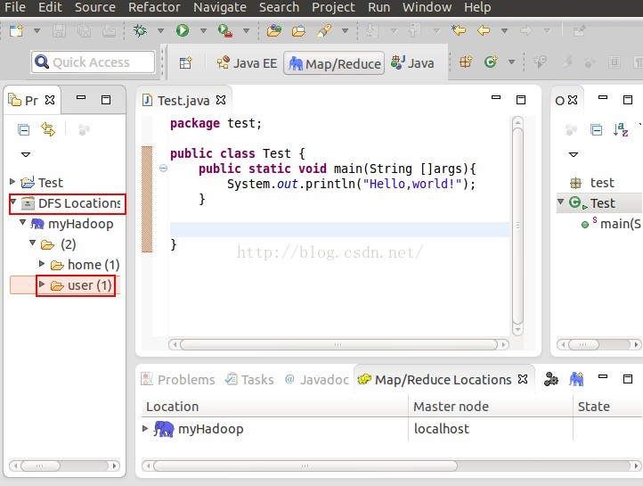Switch to the Map/Reduce perspective

(334, 63)
